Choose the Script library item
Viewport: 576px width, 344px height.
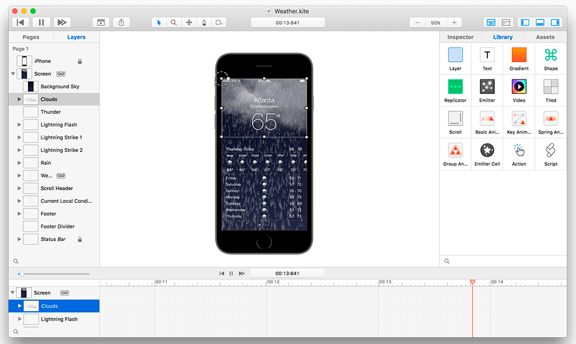point(551,154)
